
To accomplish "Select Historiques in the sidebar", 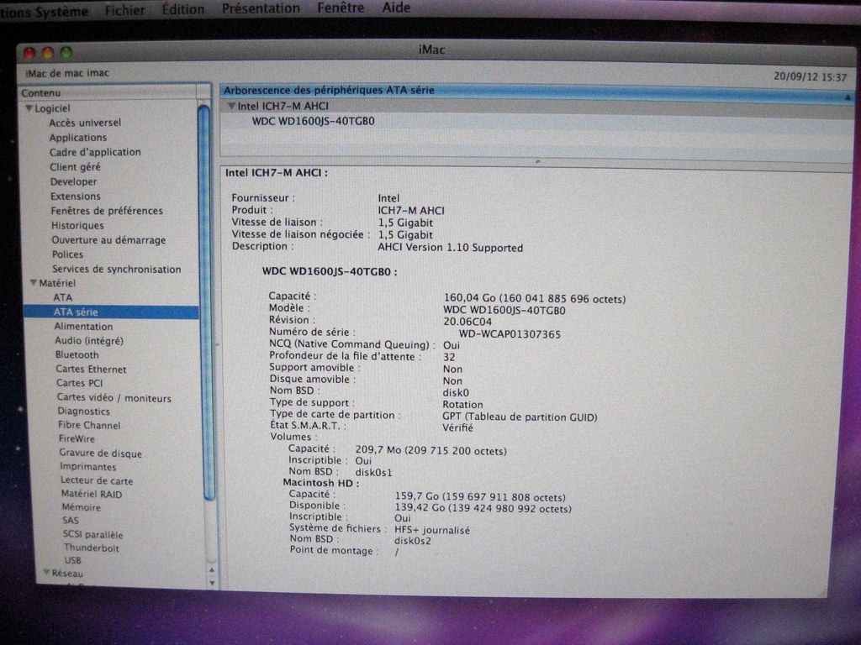I will (x=77, y=225).
